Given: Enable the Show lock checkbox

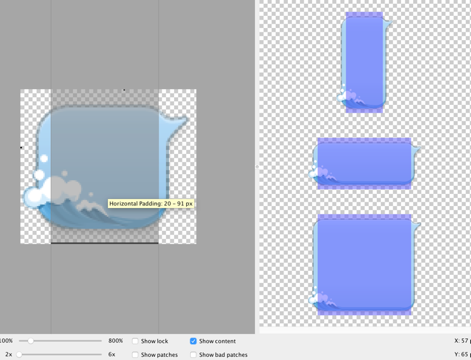Looking at the screenshot, I should (135, 341).
